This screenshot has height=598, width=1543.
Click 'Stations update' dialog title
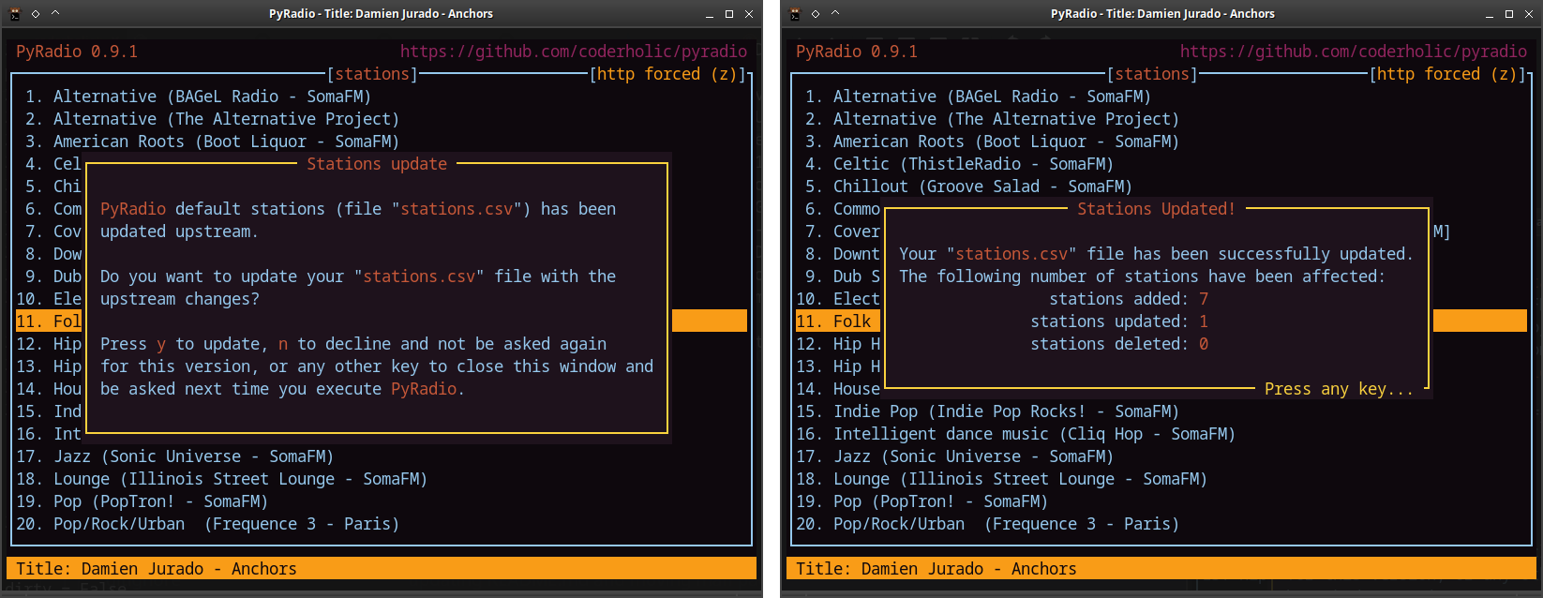point(377,164)
